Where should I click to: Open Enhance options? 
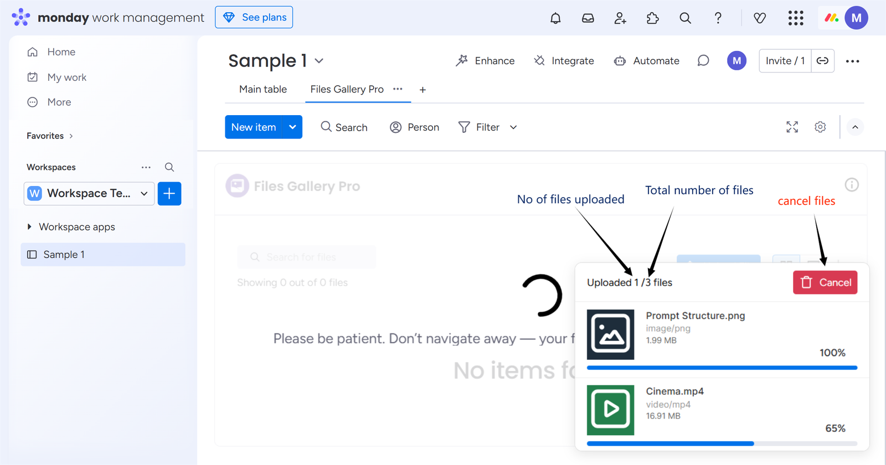click(485, 61)
